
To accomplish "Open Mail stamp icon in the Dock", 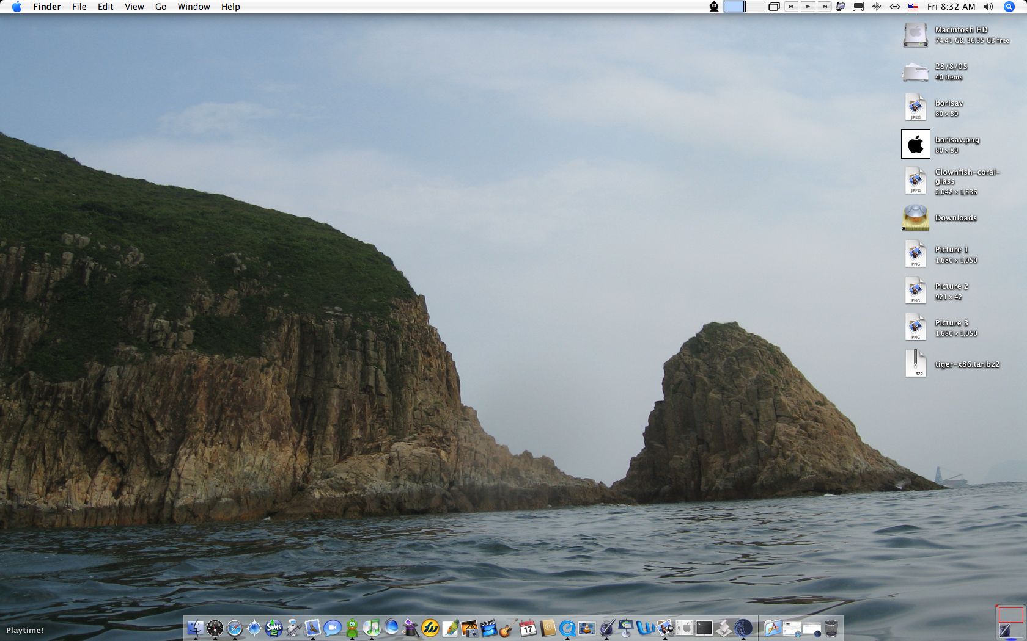I will pyautogui.click(x=312, y=628).
